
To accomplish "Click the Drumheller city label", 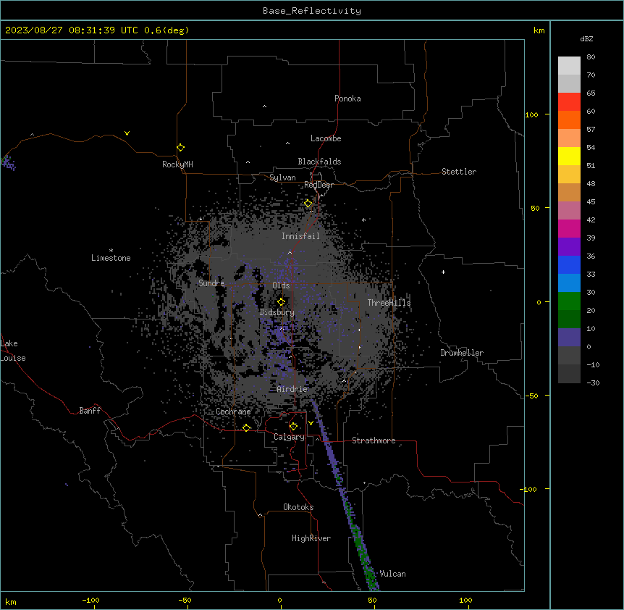I will pyautogui.click(x=462, y=353).
